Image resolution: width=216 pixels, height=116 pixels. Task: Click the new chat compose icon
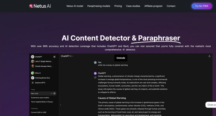click(x=55, y=57)
